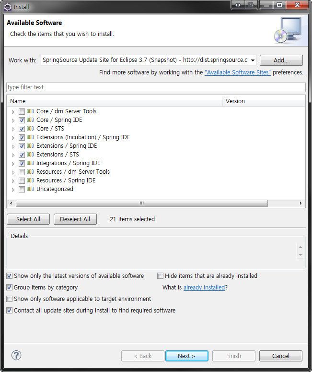Toggle Contact all update sites during install
The height and width of the screenshot is (372, 312).
9,310
